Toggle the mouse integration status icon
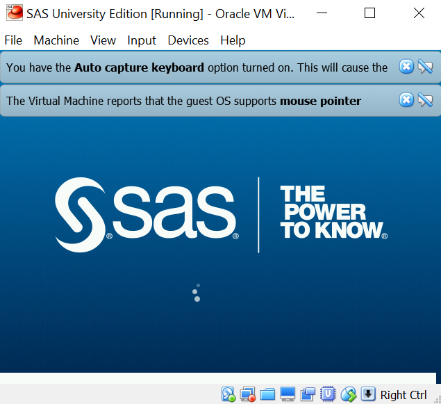441x404 pixels. pos(349,395)
